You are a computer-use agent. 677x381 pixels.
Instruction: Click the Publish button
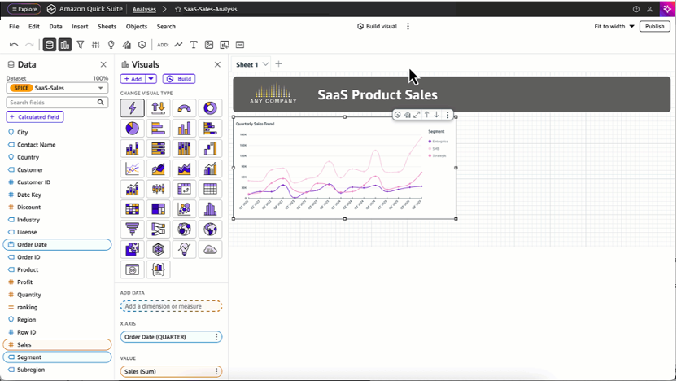point(654,26)
